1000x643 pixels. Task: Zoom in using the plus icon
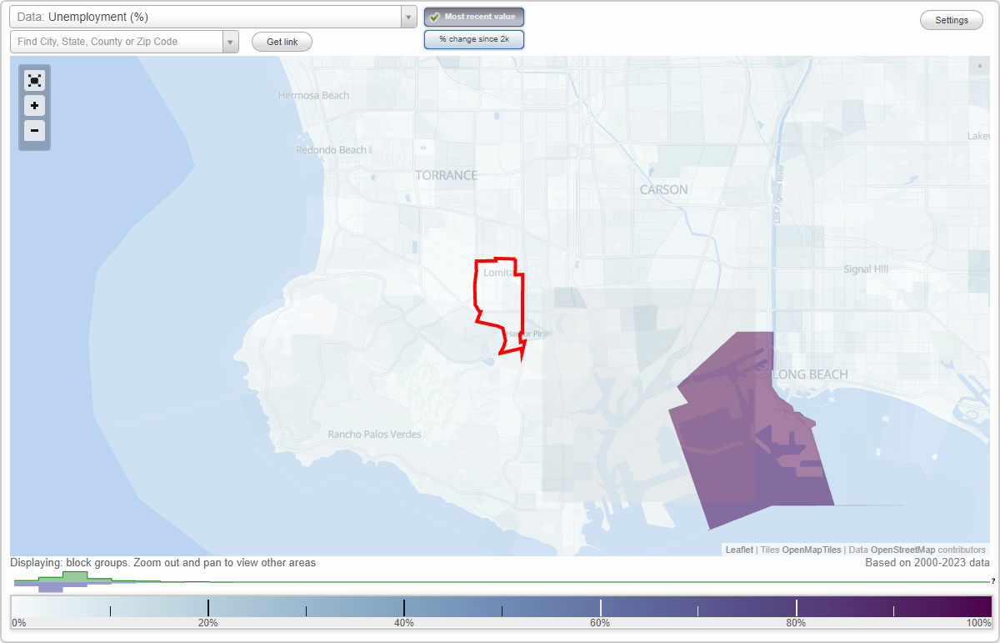34,105
